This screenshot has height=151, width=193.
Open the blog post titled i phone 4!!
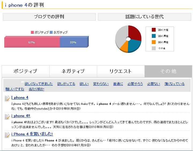pos(21,116)
